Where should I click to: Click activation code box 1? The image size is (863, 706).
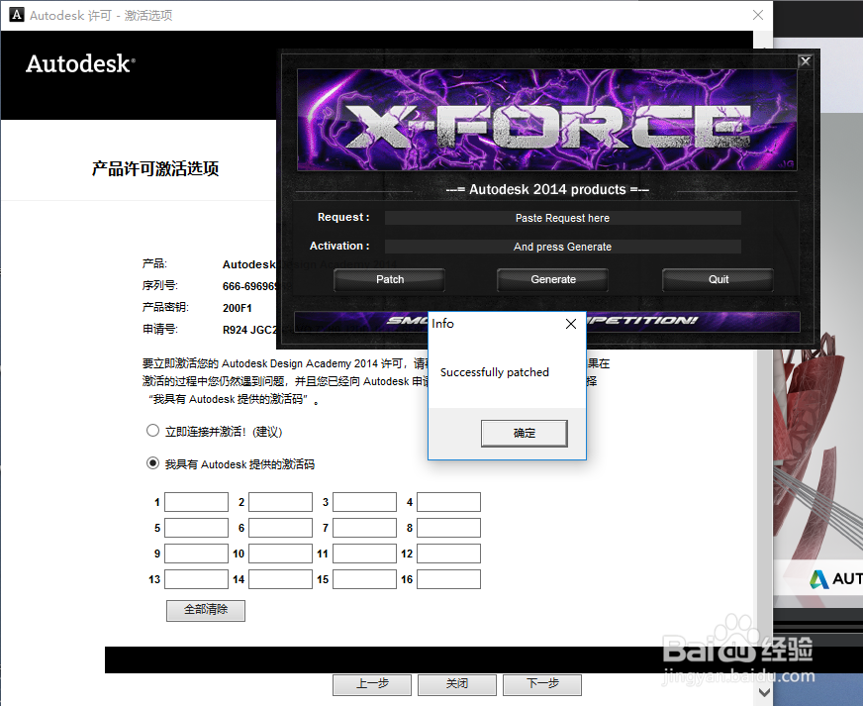coord(197,502)
